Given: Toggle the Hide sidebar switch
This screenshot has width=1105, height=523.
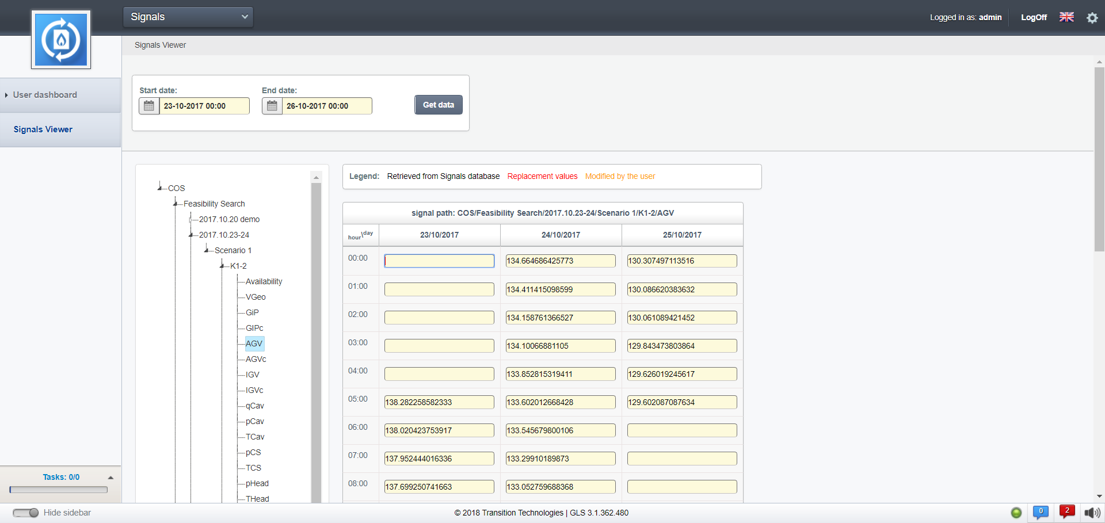Looking at the screenshot, I should pos(25,513).
